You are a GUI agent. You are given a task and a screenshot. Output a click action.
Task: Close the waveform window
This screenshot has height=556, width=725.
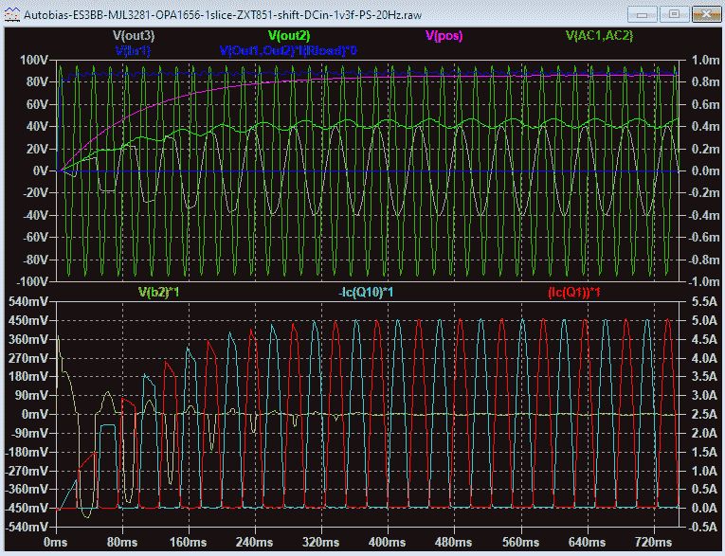(706, 14)
